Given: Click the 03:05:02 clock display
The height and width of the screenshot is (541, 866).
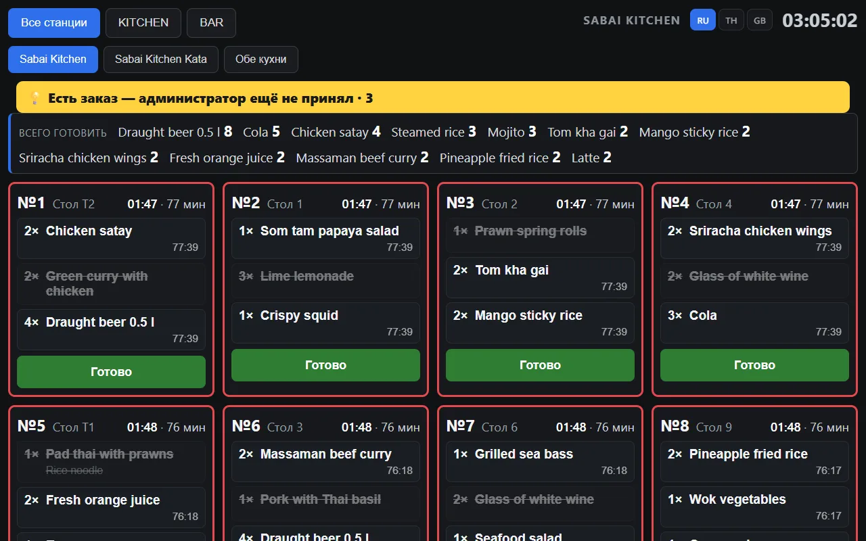Looking at the screenshot, I should click(x=820, y=20).
